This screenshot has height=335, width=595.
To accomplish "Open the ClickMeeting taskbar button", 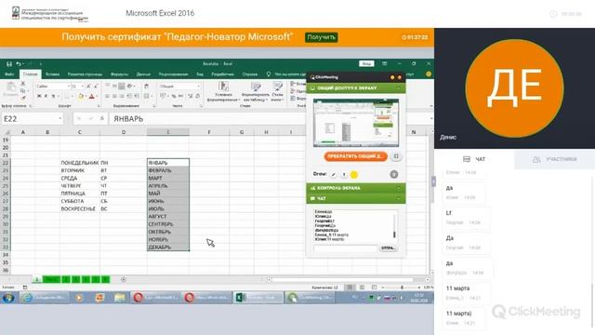I will pyautogui.click(x=310, y=298).
